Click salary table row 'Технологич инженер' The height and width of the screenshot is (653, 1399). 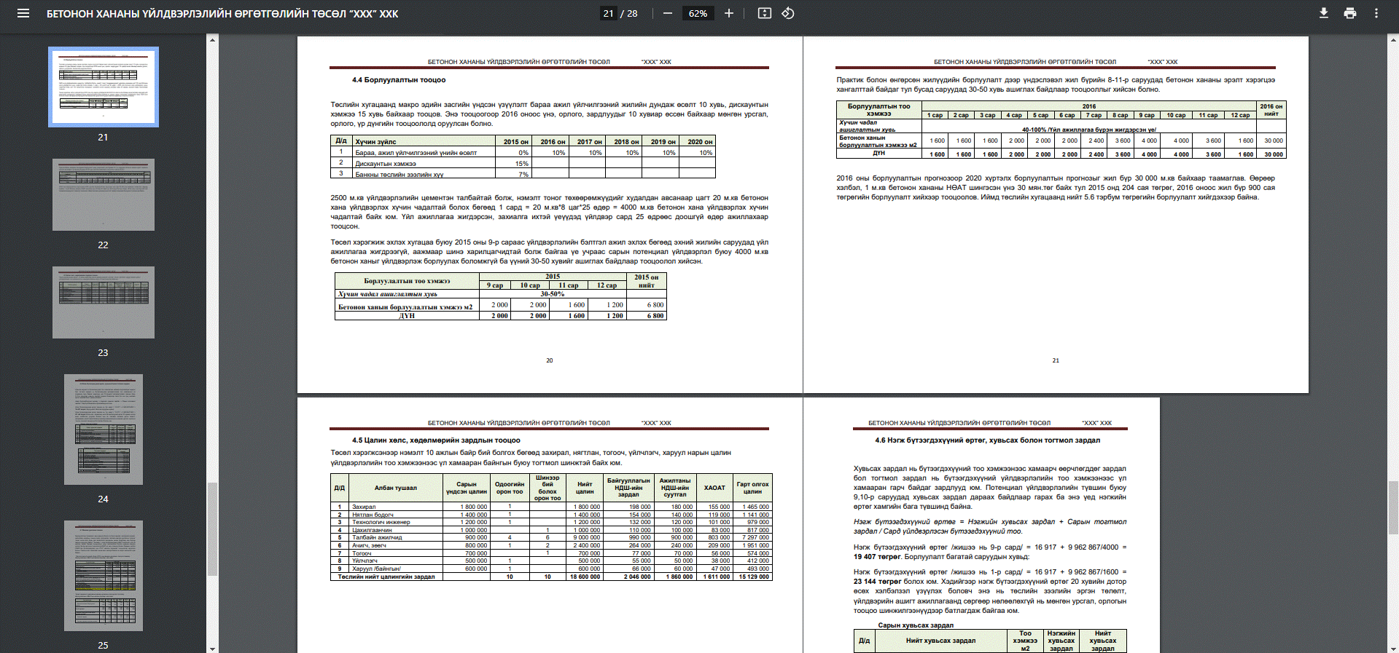(550, 522)
